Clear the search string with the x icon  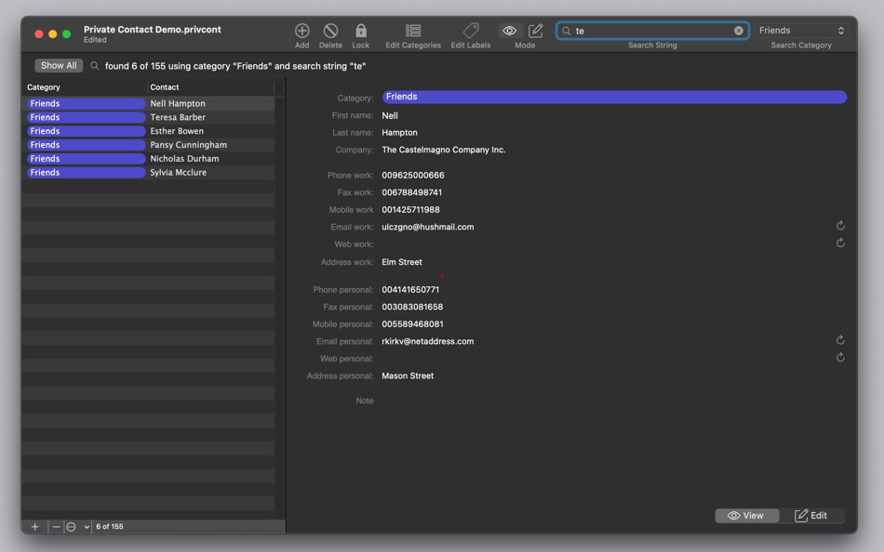tap(739, 31)
